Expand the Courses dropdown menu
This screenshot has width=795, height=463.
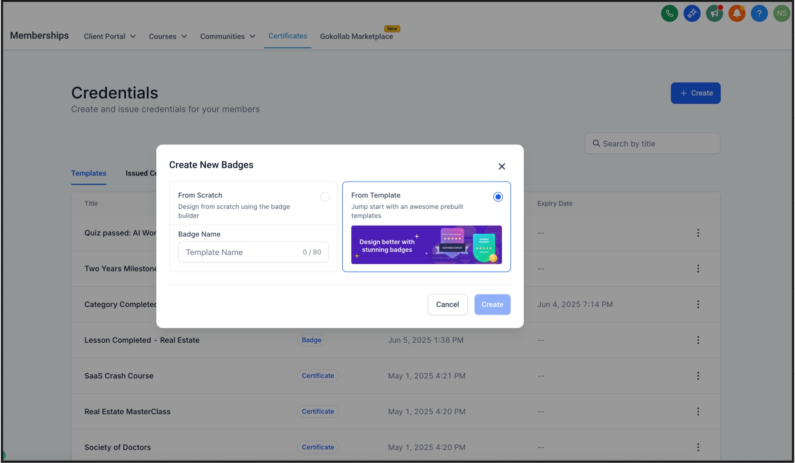(168, 36)
